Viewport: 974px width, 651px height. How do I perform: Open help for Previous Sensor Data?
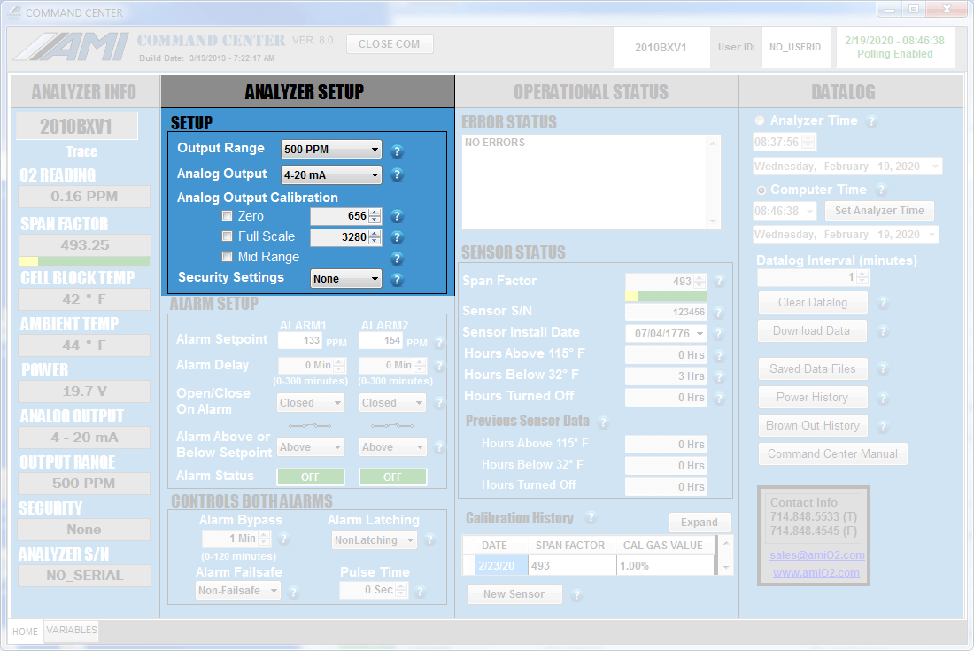603,422
